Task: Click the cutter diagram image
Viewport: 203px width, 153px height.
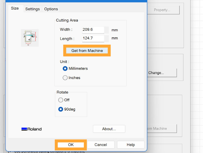Action: coord(30,38)
